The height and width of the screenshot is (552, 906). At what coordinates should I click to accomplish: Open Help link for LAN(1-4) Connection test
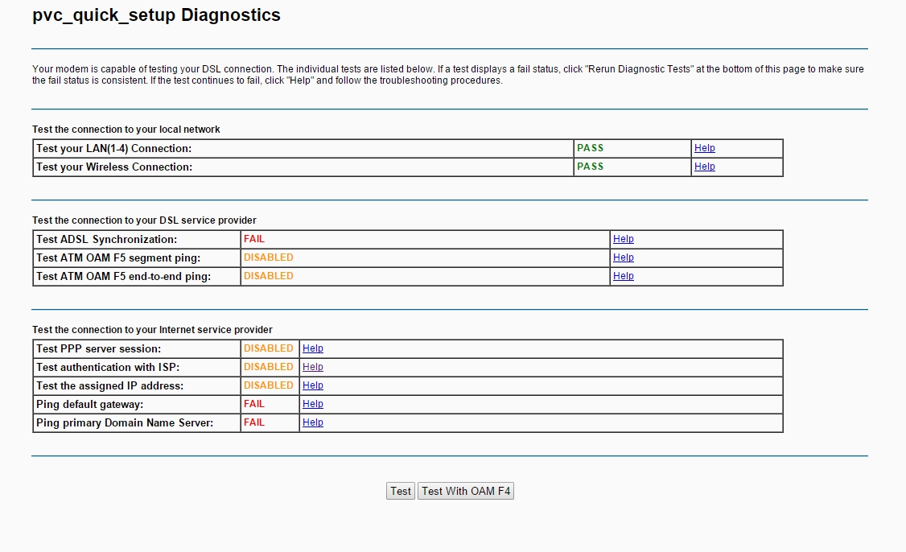click(x=704, y=148)
